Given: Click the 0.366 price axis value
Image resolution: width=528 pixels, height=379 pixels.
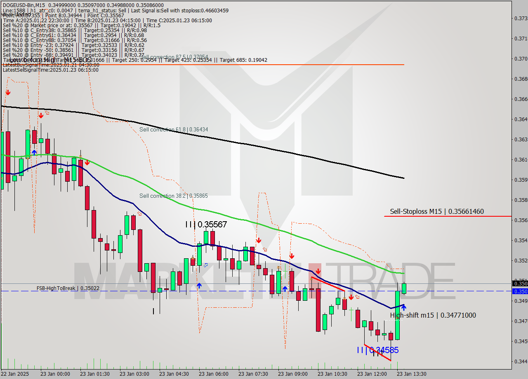Looking at the screenshot, I should click(521, 99).
